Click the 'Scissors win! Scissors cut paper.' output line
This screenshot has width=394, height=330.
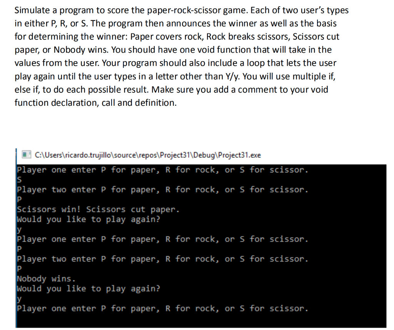[x=98, y=210]
